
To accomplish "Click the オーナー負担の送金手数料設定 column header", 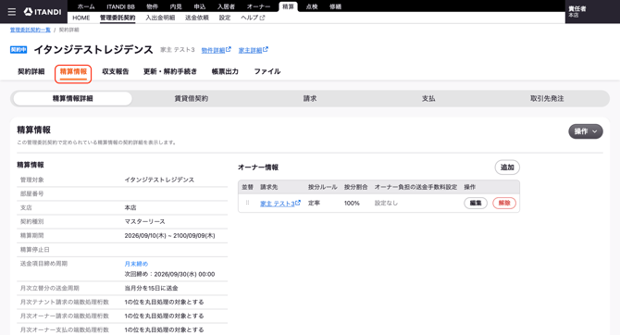I will (415, 187).
